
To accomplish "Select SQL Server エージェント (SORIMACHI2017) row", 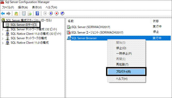I will pyautogui.click(x=119, y=32).
